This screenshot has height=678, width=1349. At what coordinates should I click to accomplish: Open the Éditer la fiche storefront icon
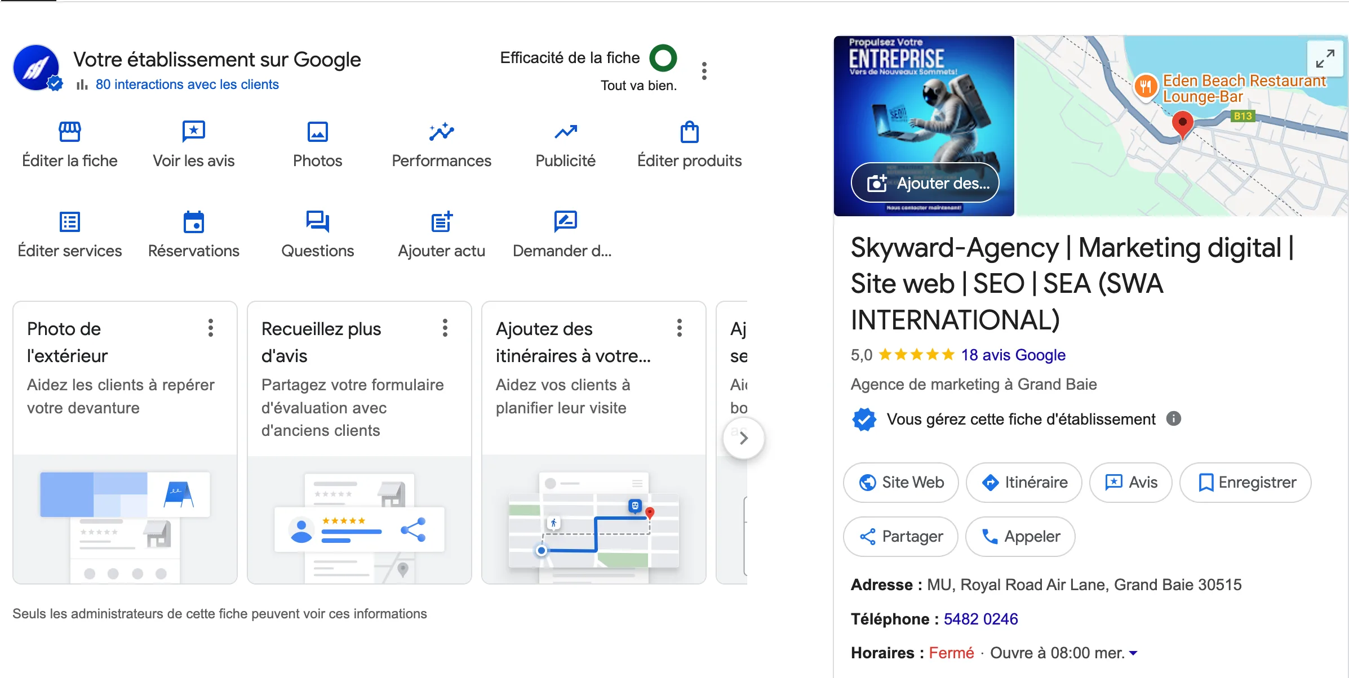tap(70, 132)
